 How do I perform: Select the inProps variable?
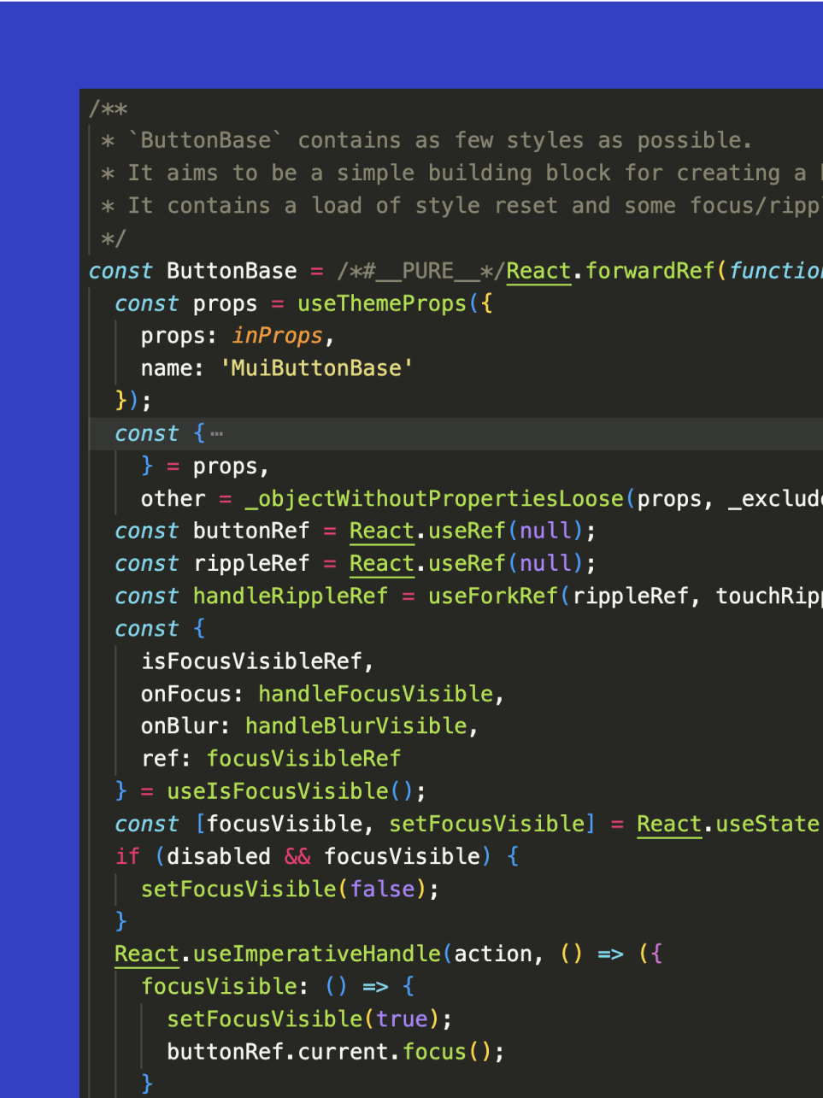pos(275,335)
